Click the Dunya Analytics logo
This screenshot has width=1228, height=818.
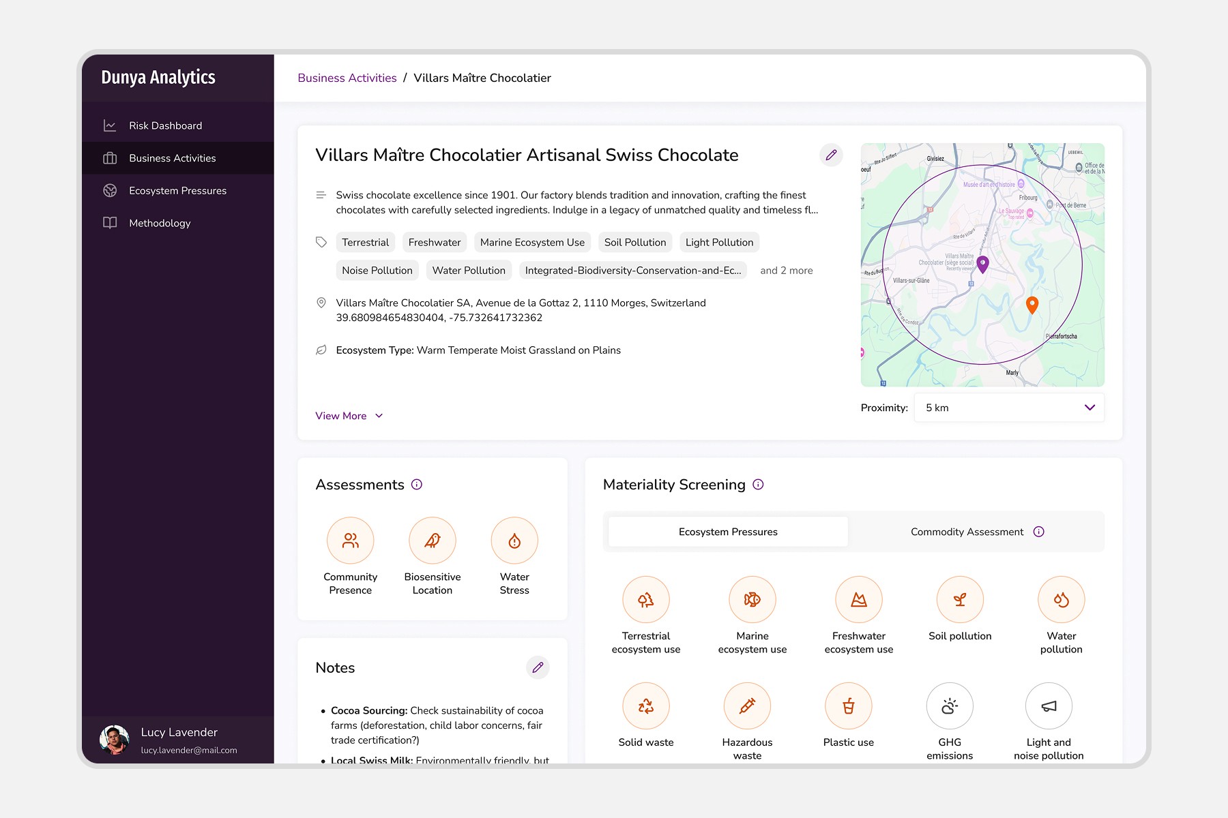(x=158, y=78)
